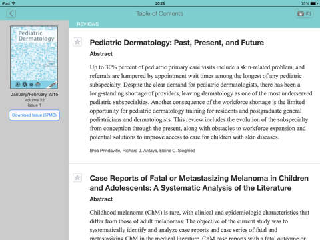Tap the 20:28 clock in status bar
This screenshot has width=320, height=240.
coord(160,3)
